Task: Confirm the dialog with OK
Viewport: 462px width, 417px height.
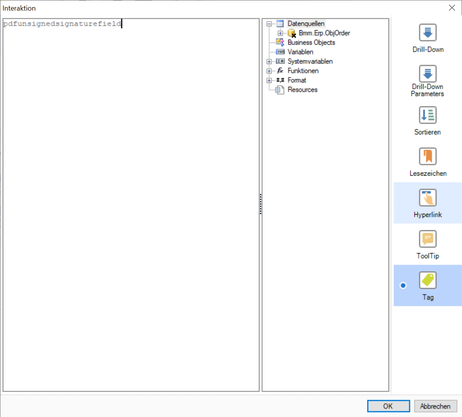Action: [x=388, y=406]
